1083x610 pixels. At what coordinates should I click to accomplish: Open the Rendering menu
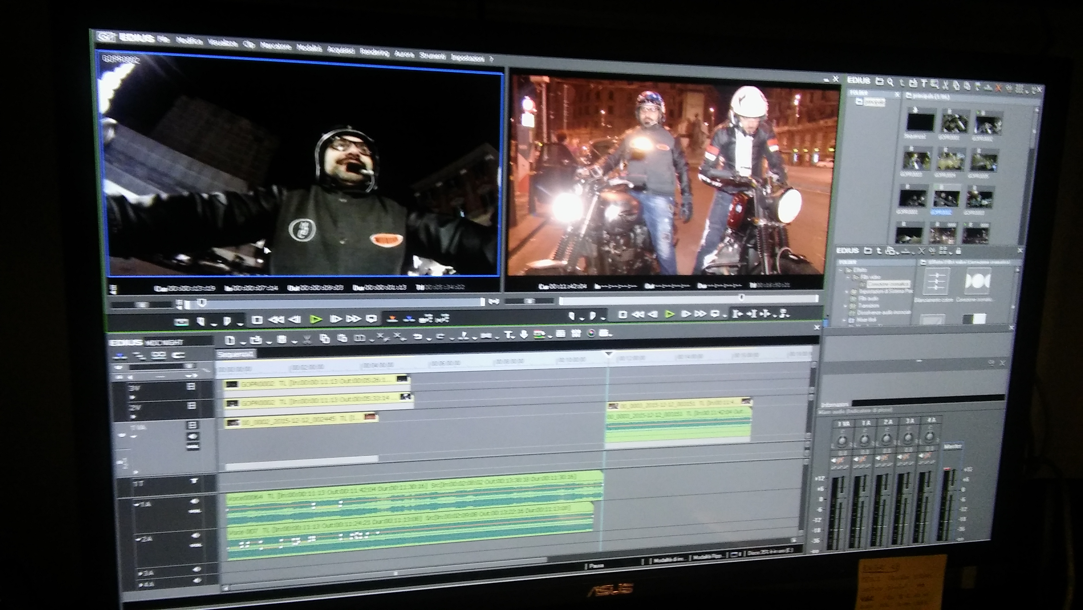(375, 52)
